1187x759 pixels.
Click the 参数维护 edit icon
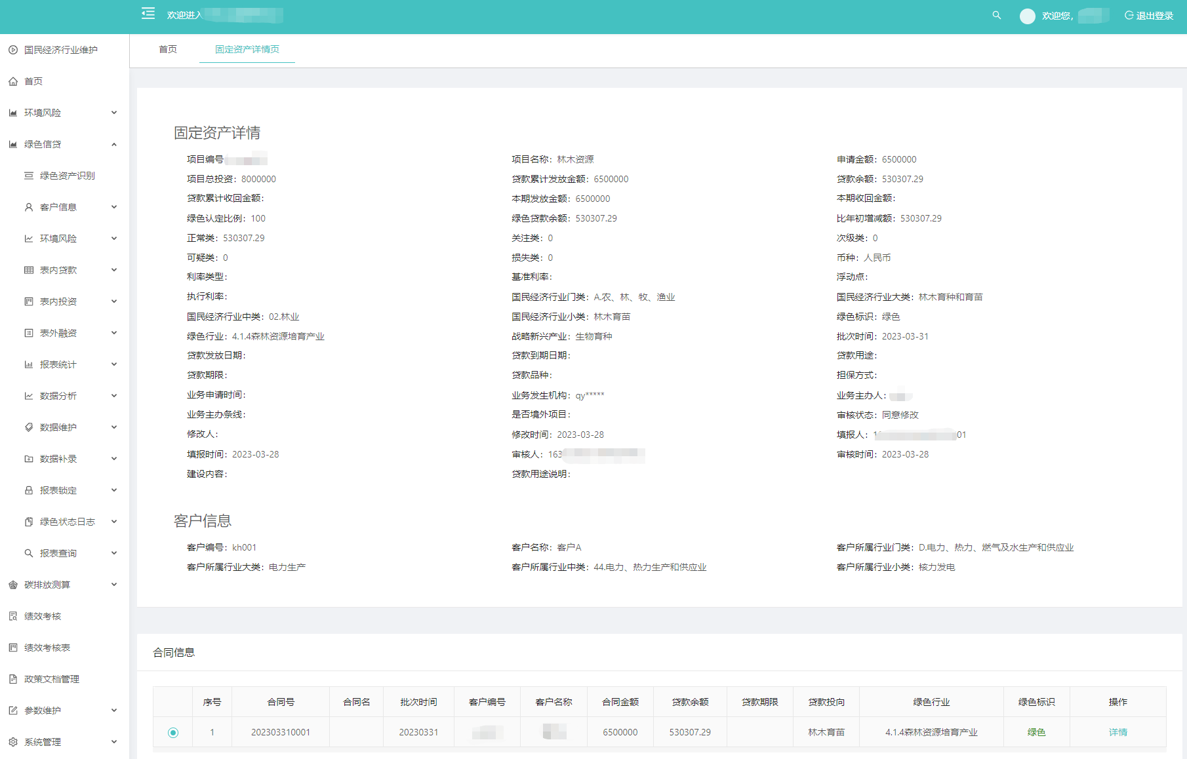13,710
